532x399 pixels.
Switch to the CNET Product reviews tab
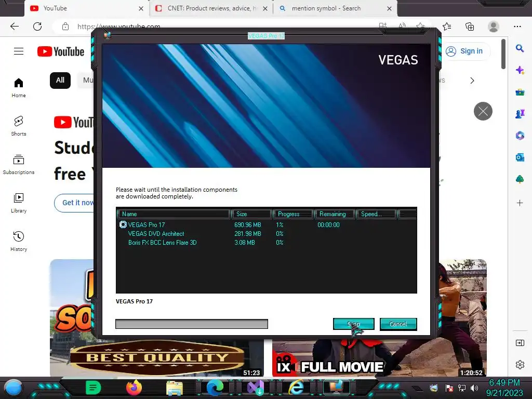(x=210, y=8)
